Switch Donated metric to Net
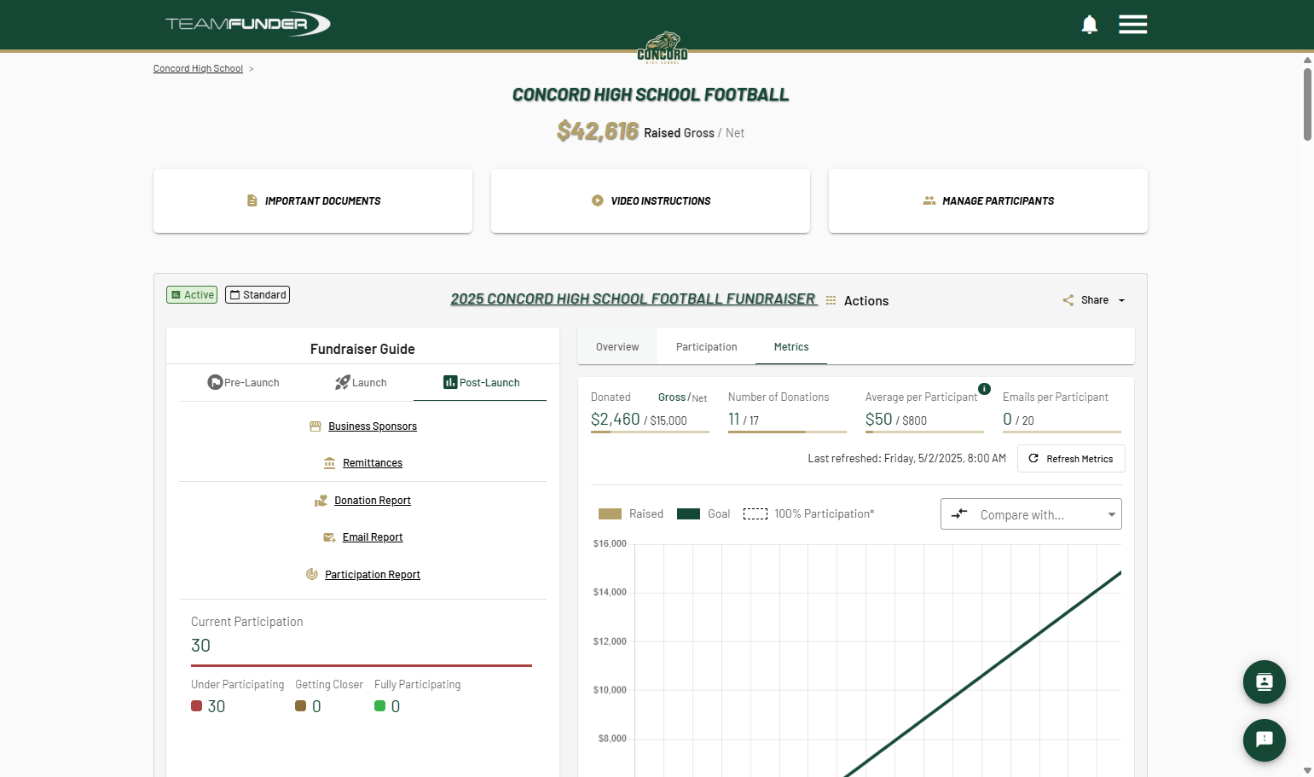Viewport: 1314px width, 777px height. coord(699,398)
